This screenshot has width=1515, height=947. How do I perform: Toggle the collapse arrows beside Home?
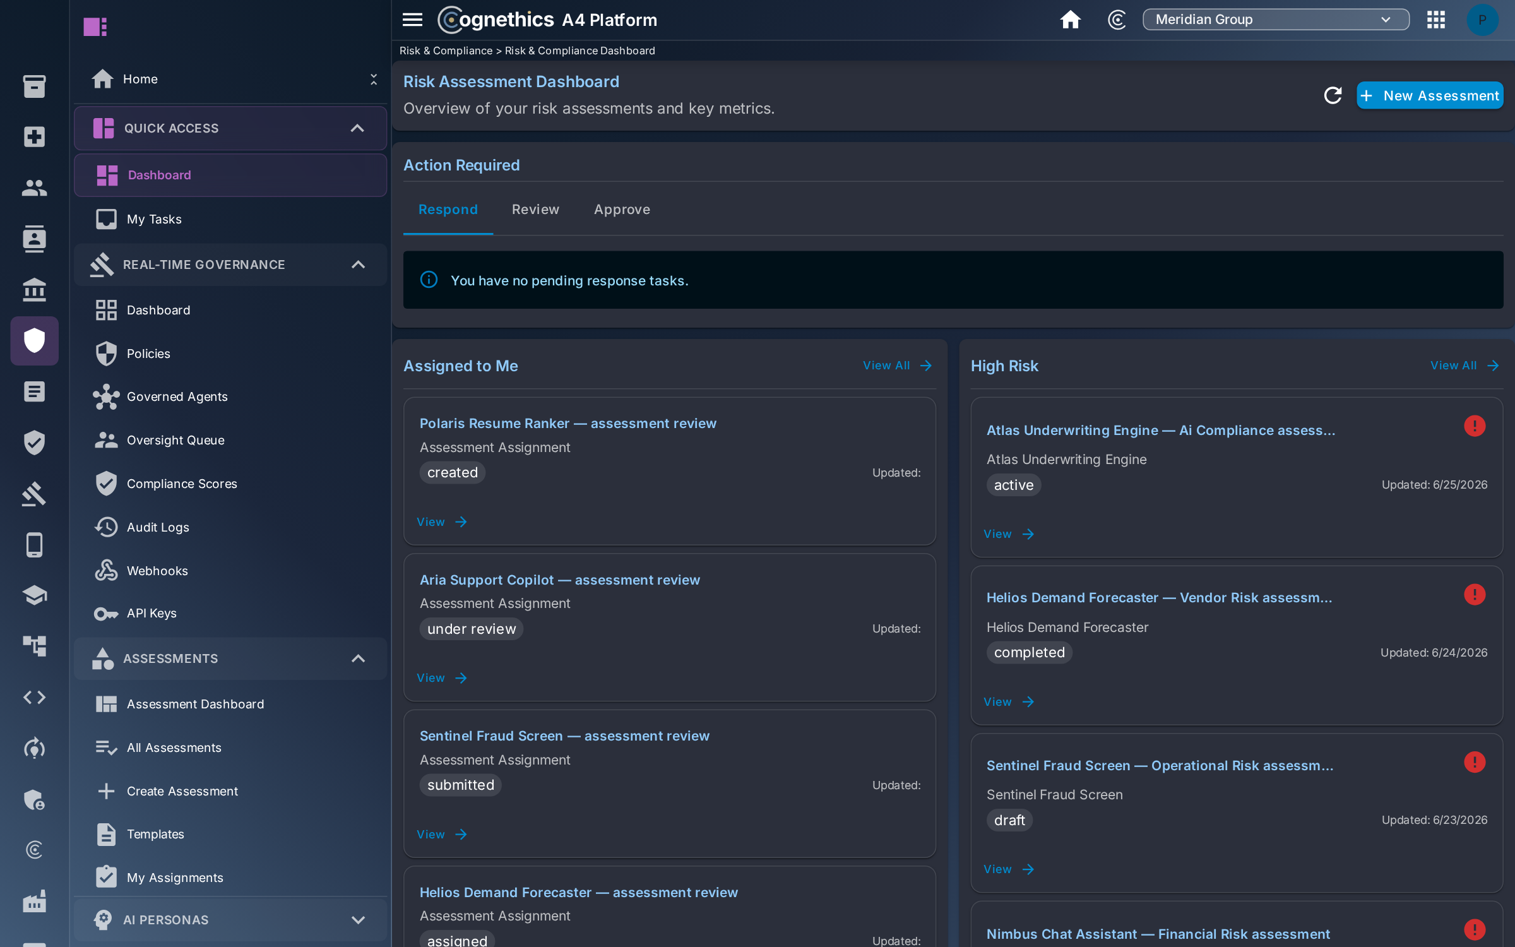374,79
